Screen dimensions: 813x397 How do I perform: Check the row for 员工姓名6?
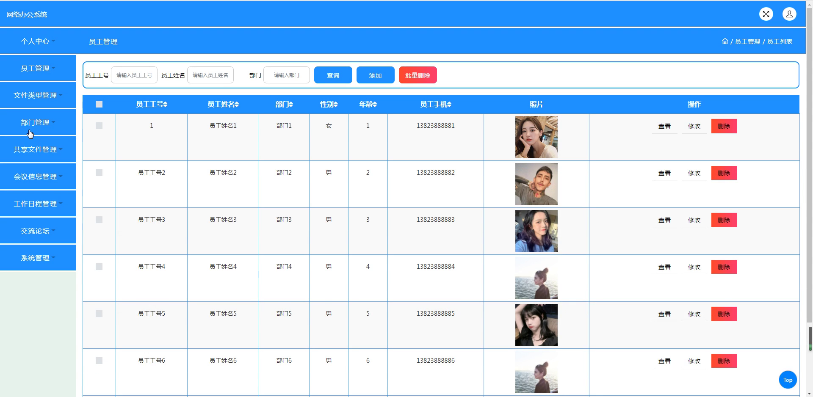[x=99, y=361]
